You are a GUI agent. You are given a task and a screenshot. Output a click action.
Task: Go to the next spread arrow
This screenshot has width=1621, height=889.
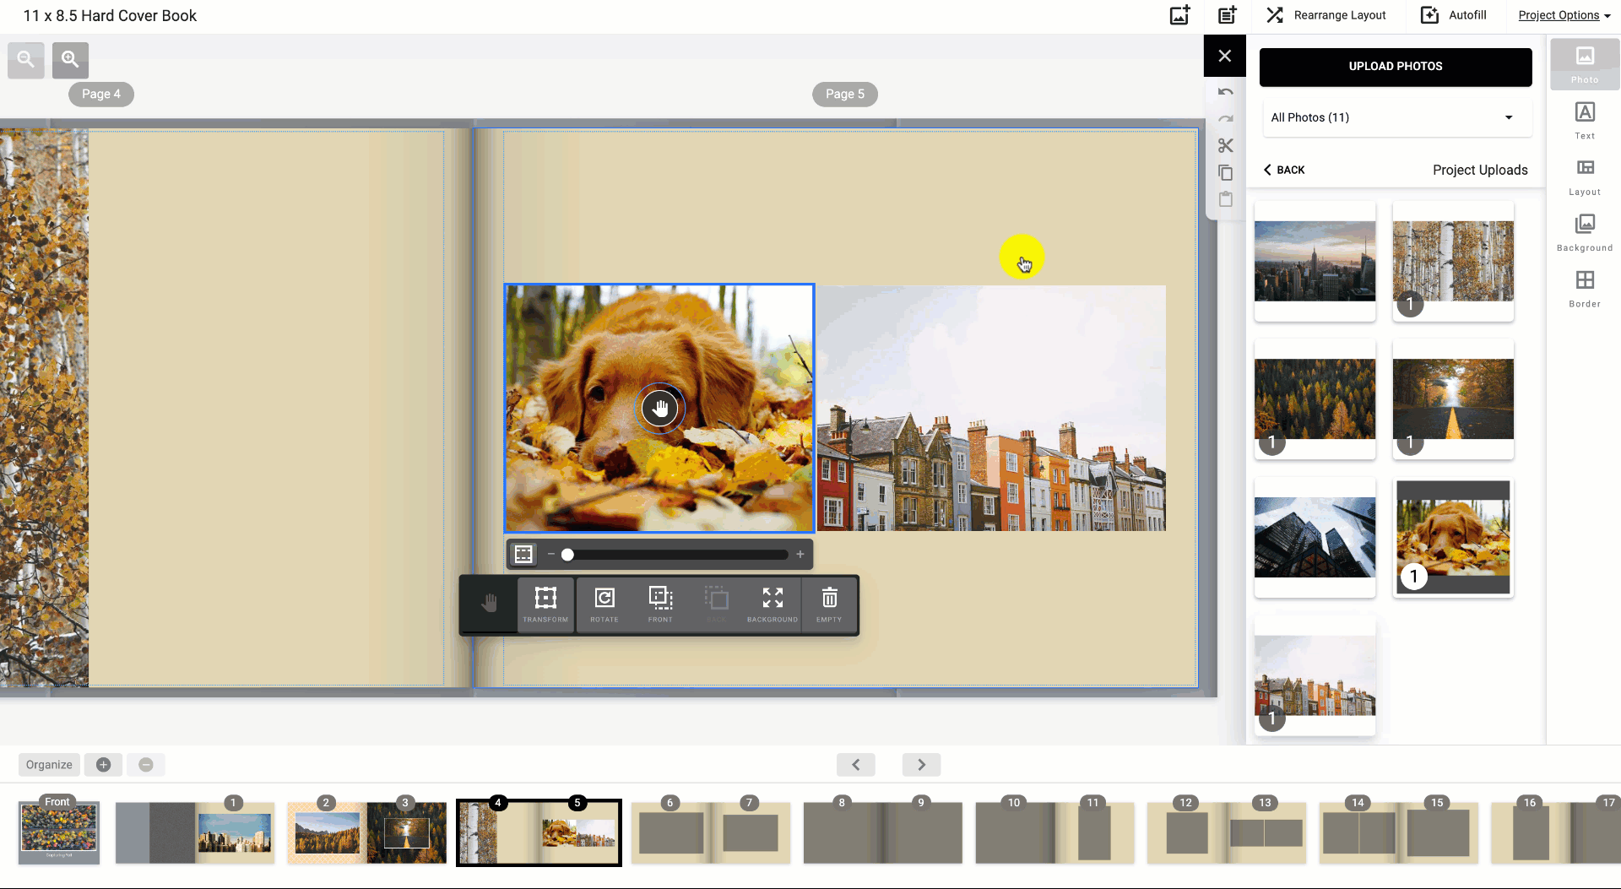(x=921, y=765)
